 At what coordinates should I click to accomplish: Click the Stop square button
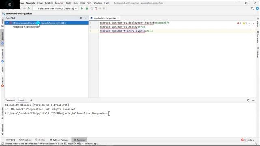tap(104, 9)
